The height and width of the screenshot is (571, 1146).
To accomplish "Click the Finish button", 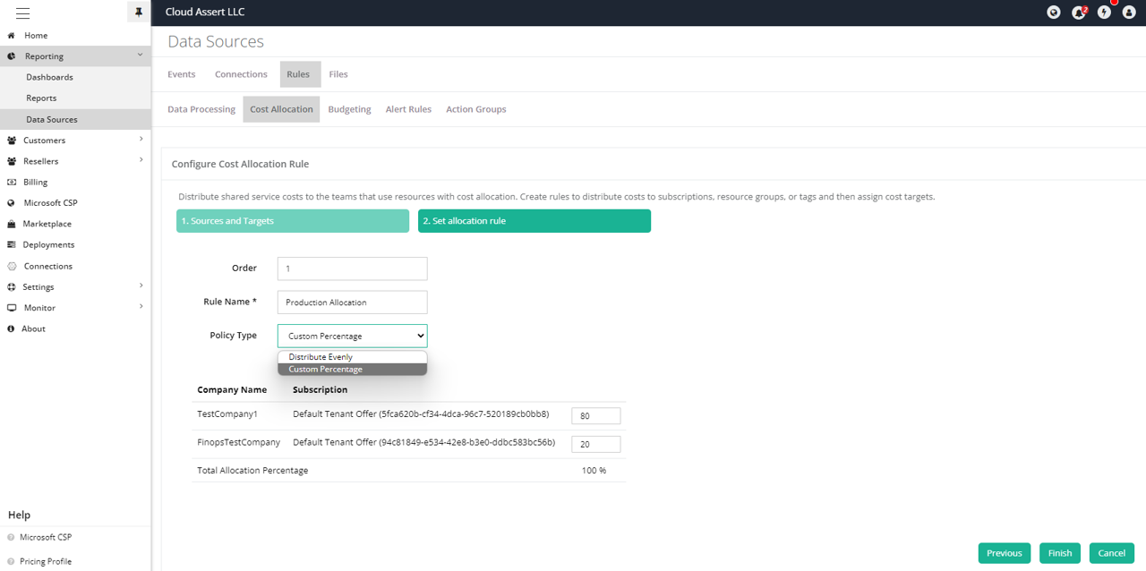I will coord(1060,553).
